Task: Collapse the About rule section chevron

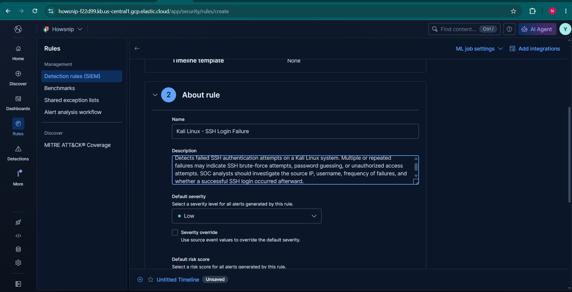Action: pos(155,95)
